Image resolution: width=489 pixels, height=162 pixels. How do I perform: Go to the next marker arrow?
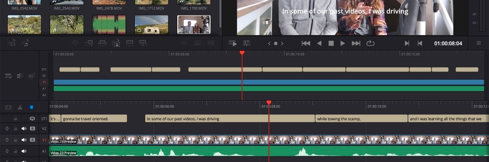pyautogui.click(x=282, y=43)
